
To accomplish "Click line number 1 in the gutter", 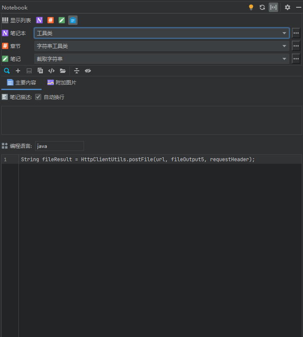I will click(6, 159).
